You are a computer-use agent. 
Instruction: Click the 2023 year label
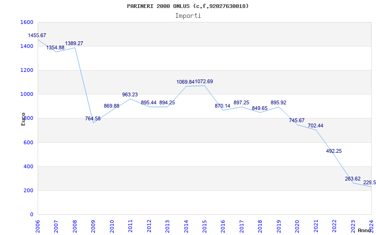pos(353,227)
